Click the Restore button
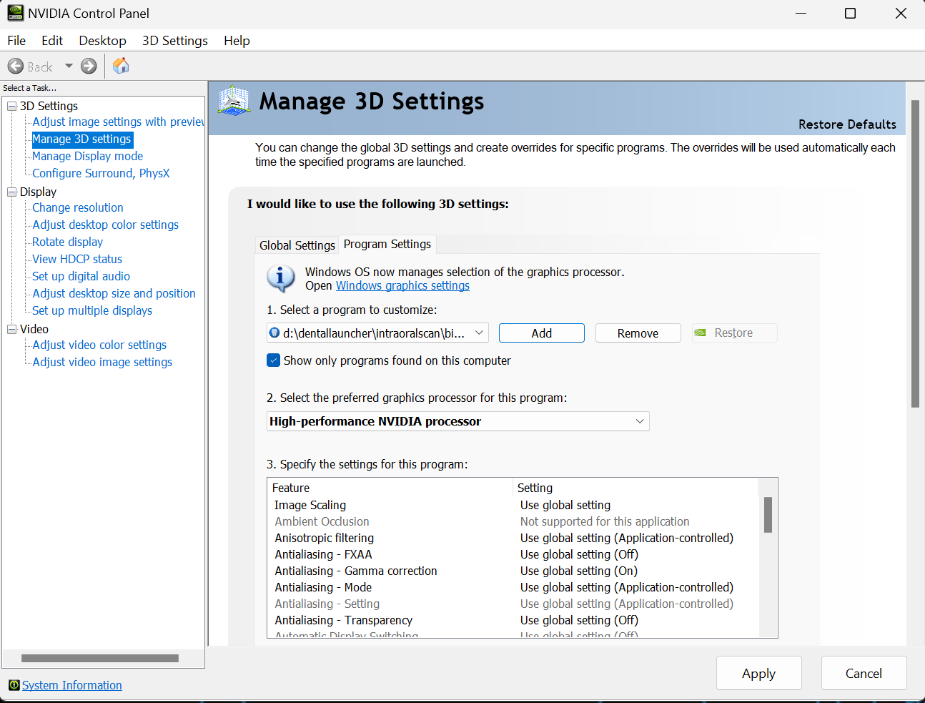The width and height of the screenshot is (925, 703). click(734, 333)
